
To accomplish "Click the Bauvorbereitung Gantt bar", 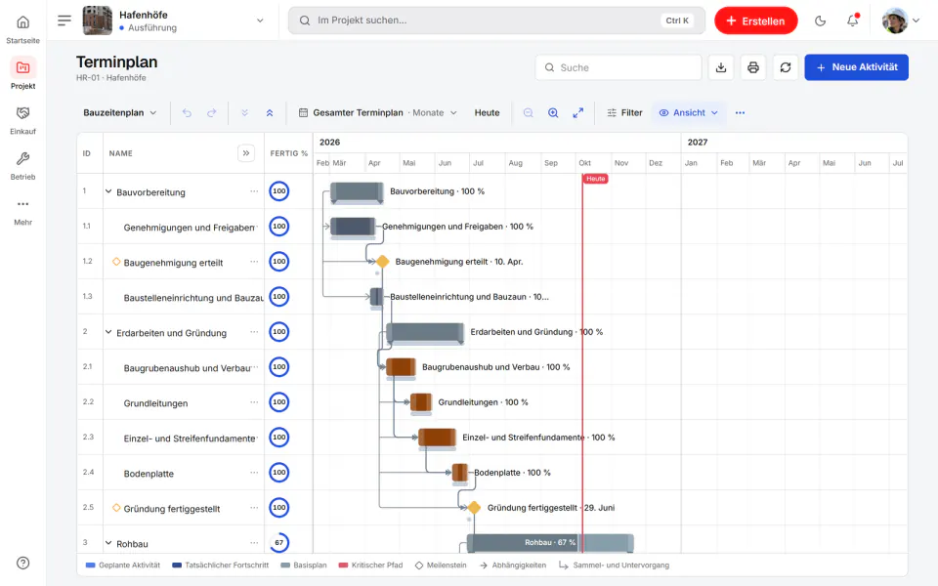I will click(x=357, y=192).
